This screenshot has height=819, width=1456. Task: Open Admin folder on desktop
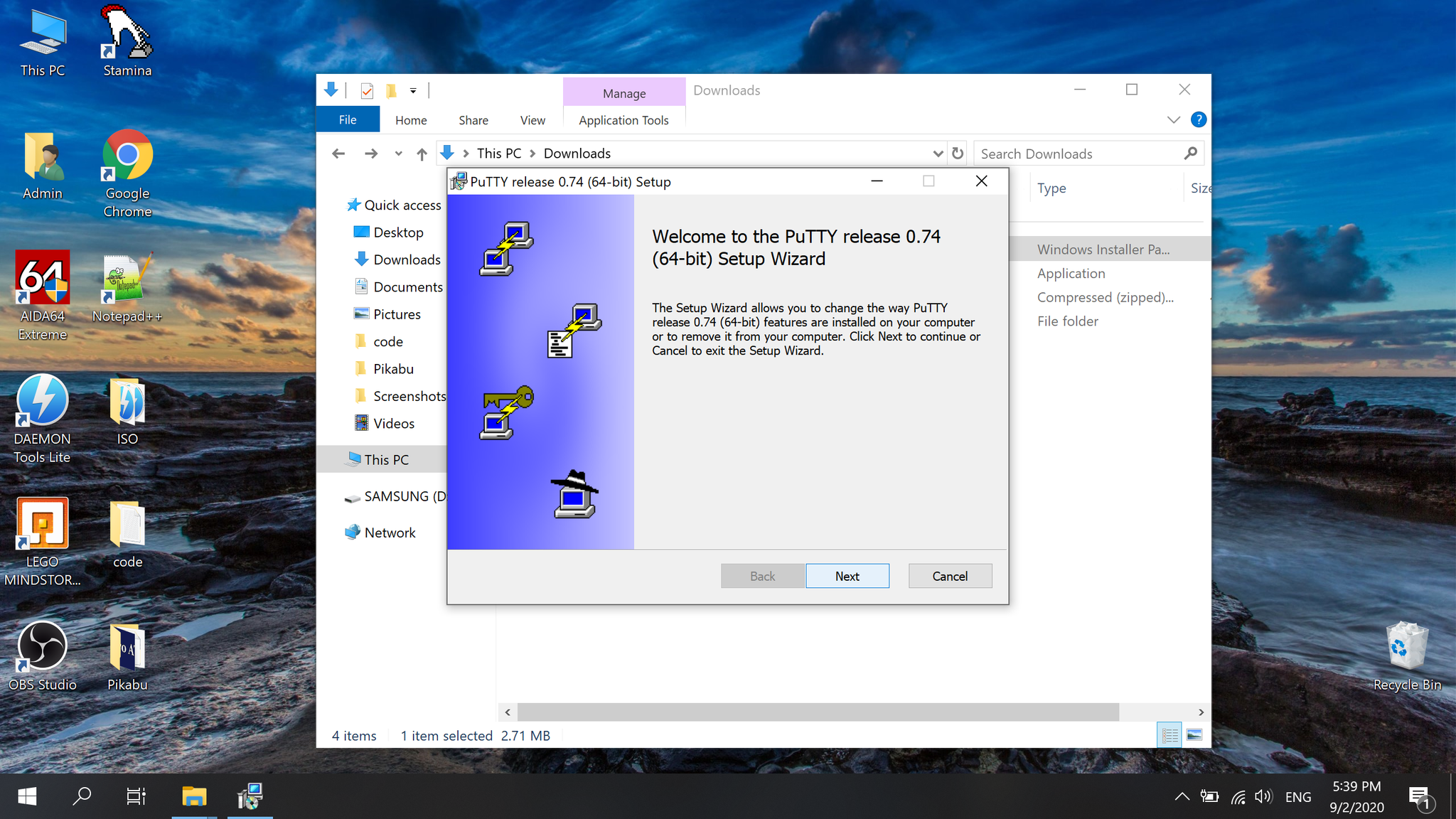(43, 165)
